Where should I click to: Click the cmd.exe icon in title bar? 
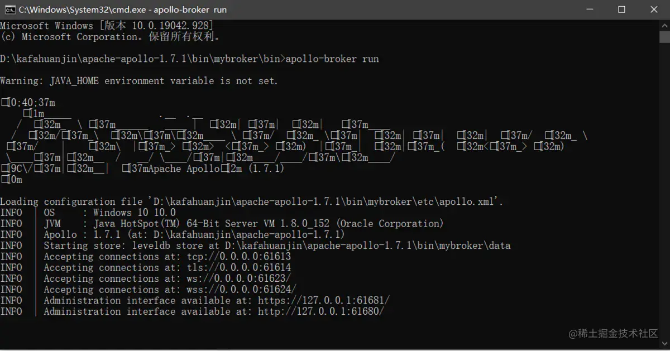pyautogui.click(x=9, y=9)
